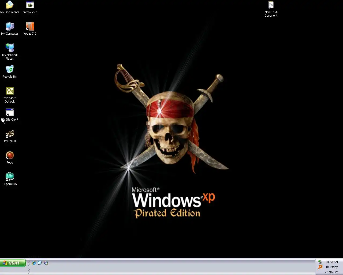Image resolution: width=343 pixels, height=275 pixels.
Task: Click the Show Desktop Quick Launch icon
Action: (40, 263)
